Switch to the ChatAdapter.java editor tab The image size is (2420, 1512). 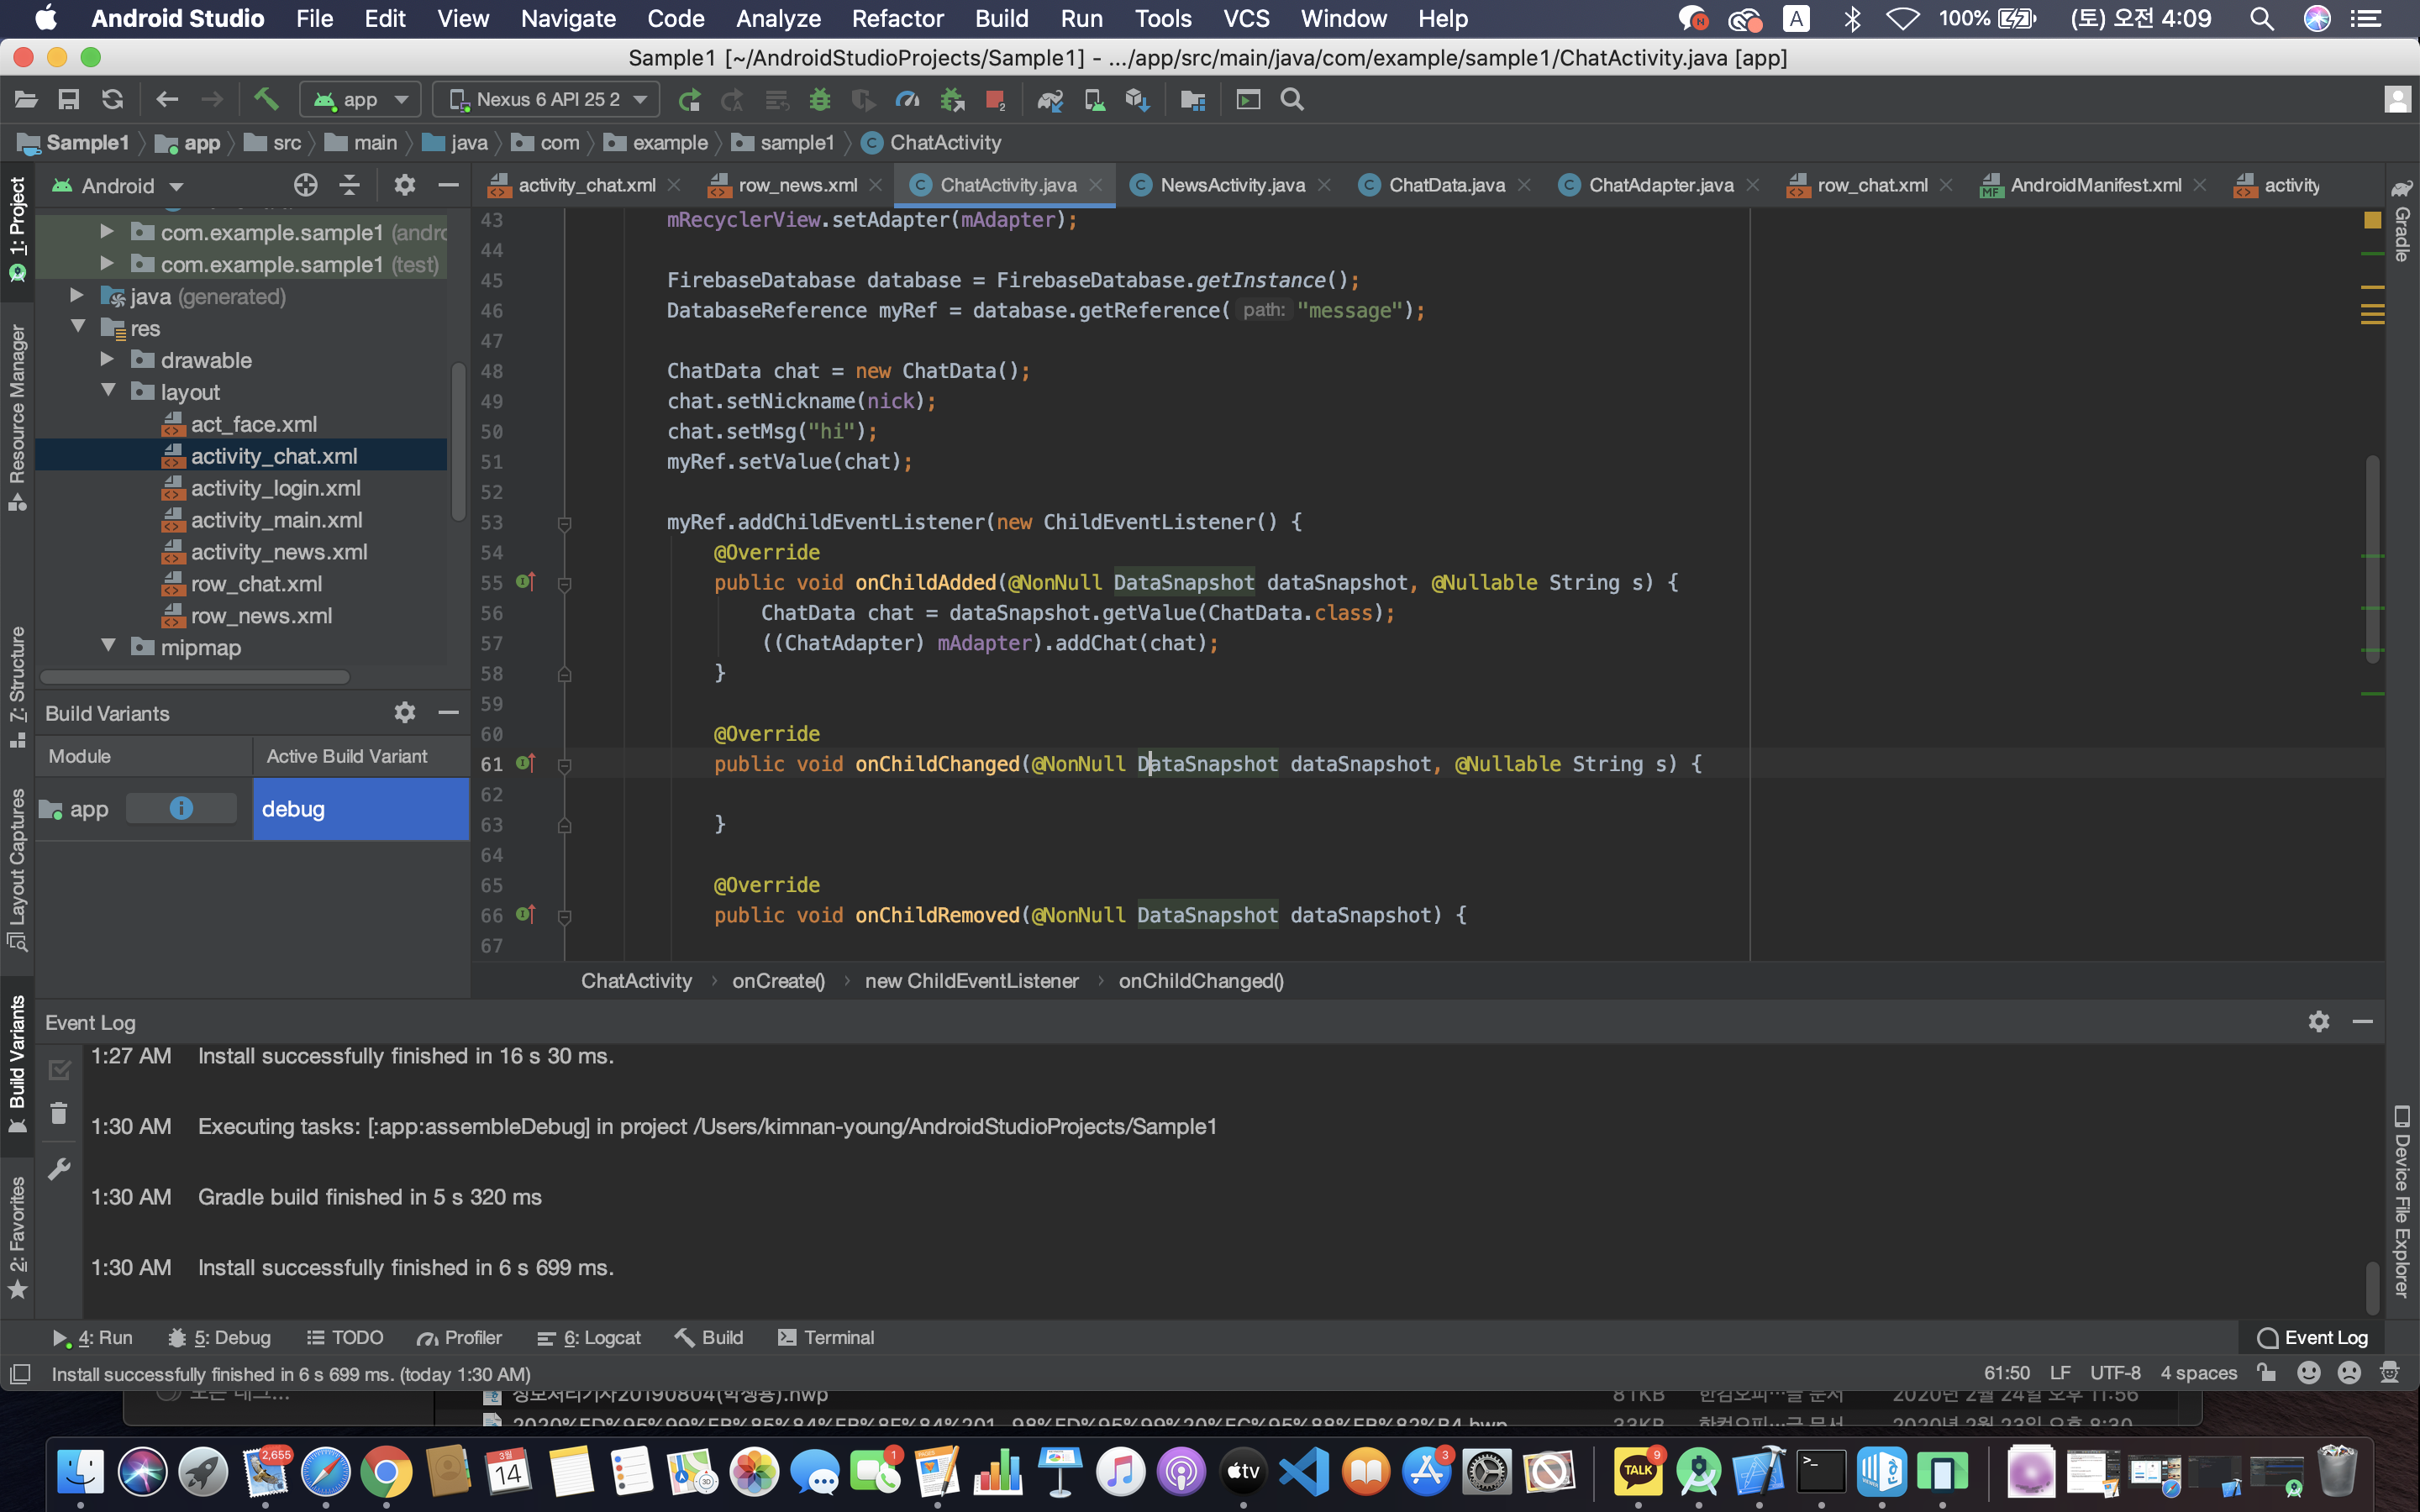click(1659, 185)
